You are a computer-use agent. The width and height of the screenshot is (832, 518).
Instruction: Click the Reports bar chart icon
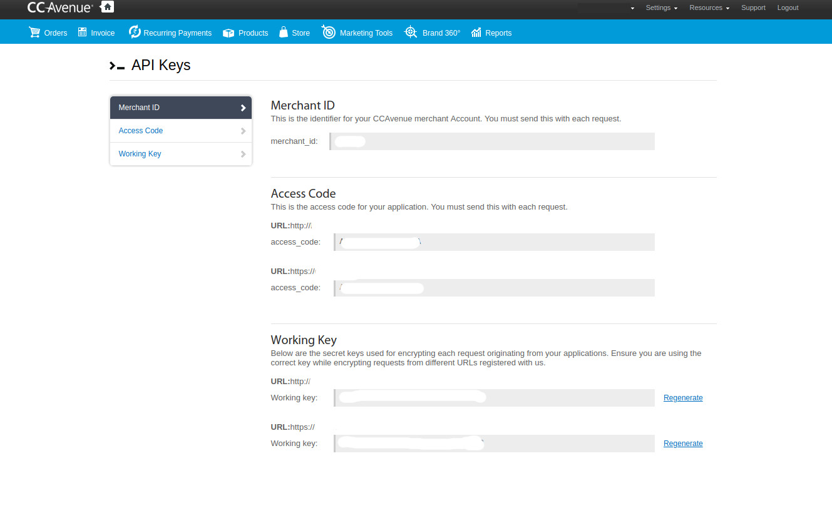point(476,33)
